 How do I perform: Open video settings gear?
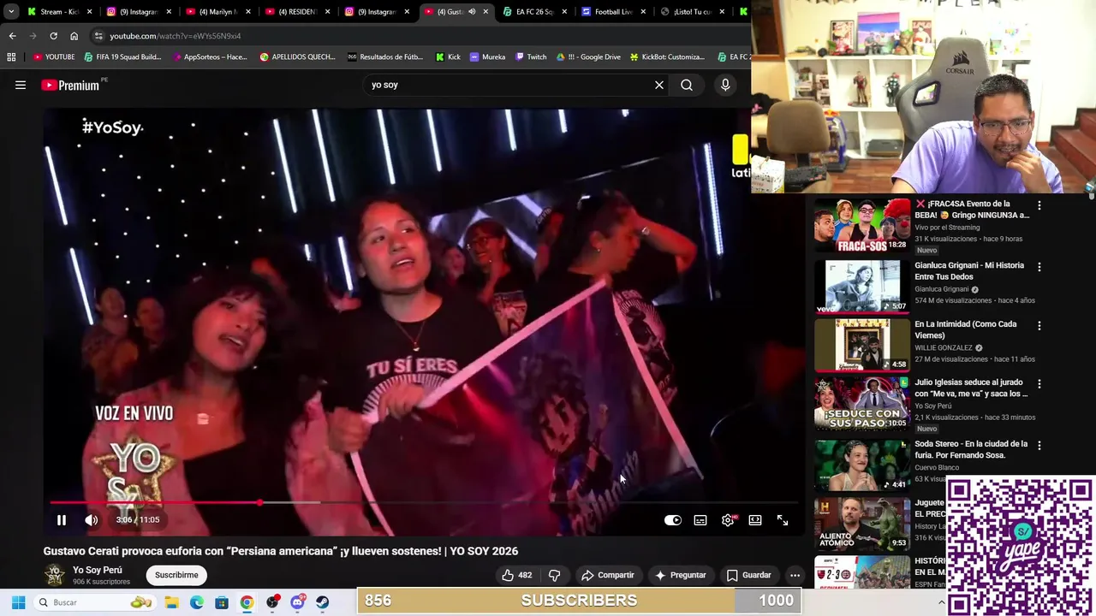coord(728,520)
